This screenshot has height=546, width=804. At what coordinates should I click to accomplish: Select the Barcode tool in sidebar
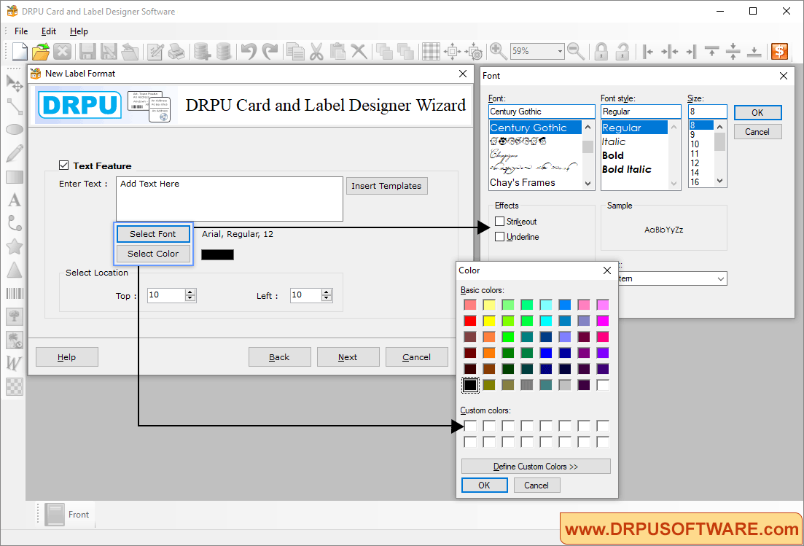tap(15, 293)
